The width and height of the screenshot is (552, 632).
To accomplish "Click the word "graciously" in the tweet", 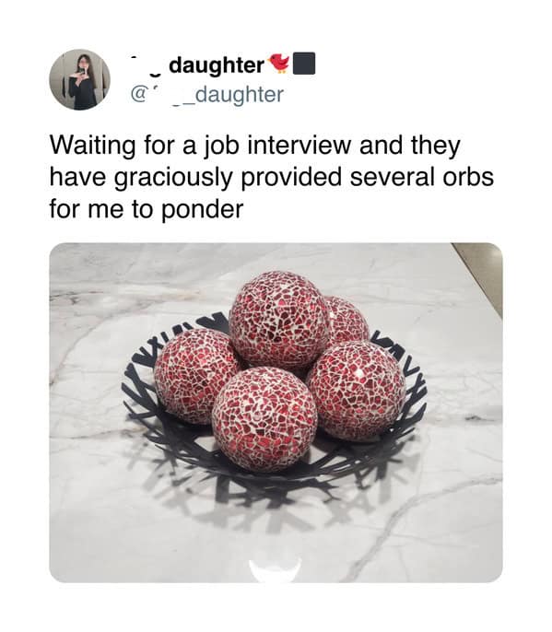I will [x=174, y=178].
